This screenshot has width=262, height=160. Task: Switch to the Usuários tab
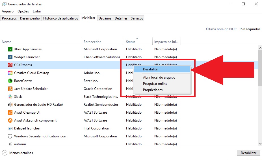tap(105, 18)
